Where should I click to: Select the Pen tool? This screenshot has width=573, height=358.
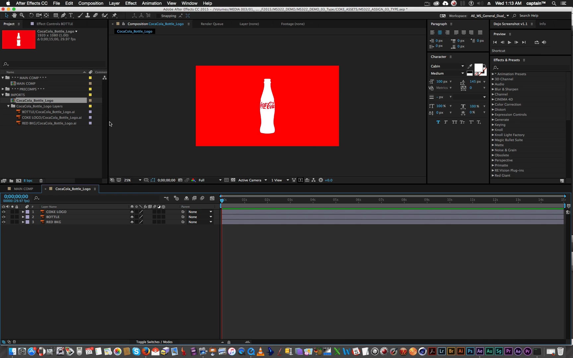pos(63,15)
